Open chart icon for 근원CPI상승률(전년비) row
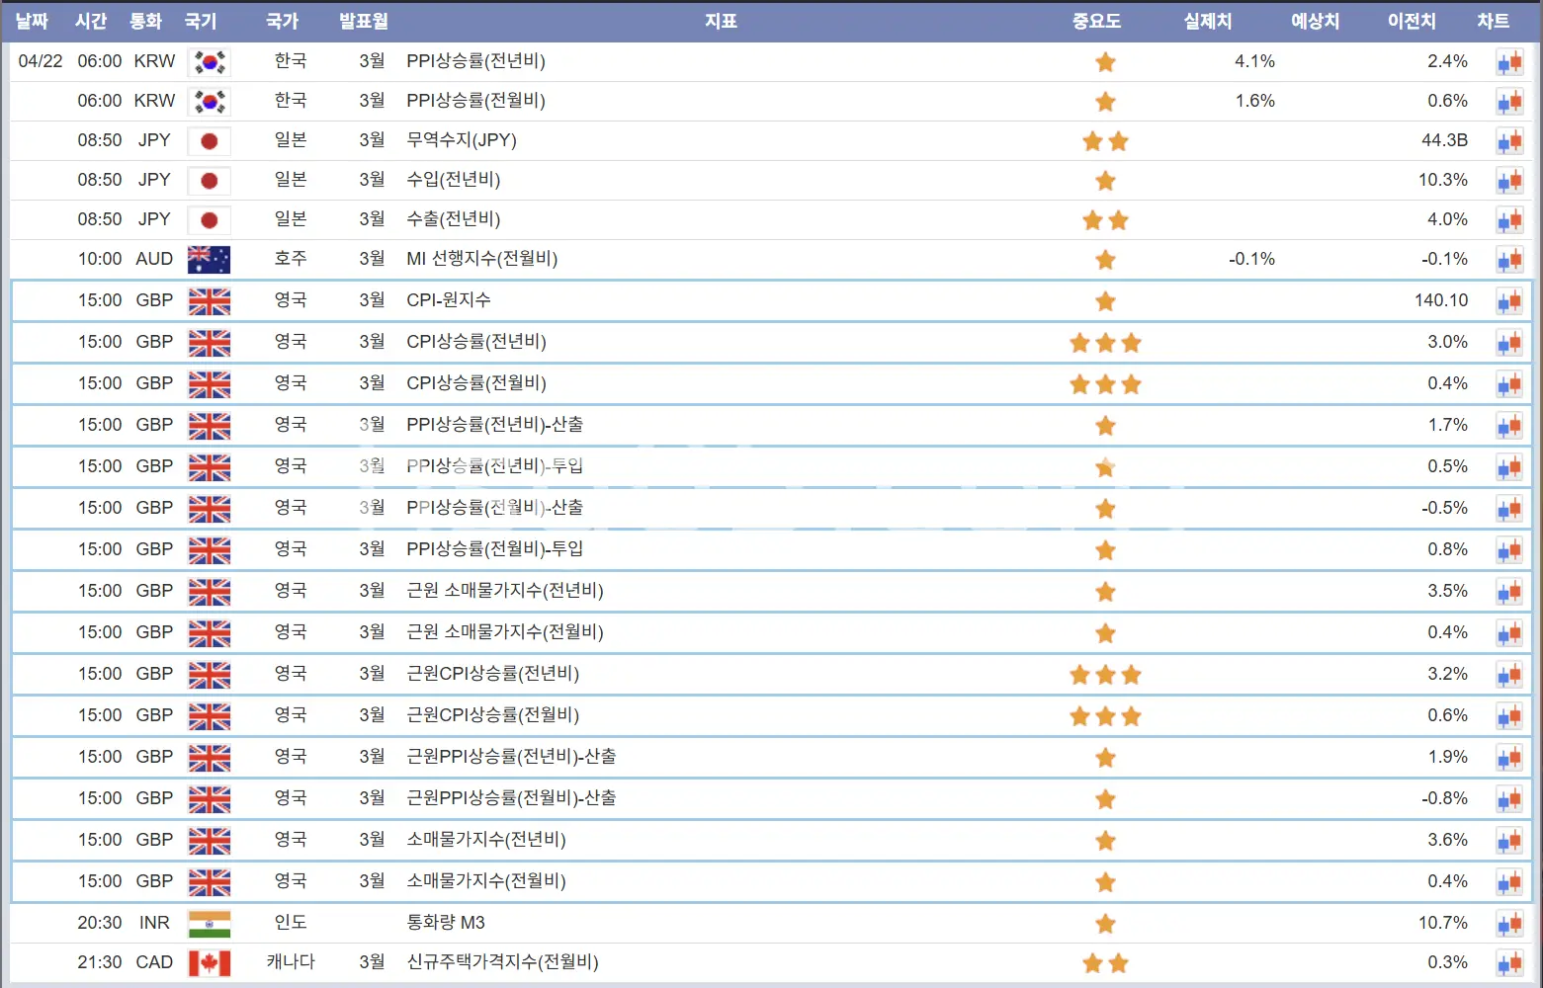This screenshot has height=988, width=1543. point(1508,675)
